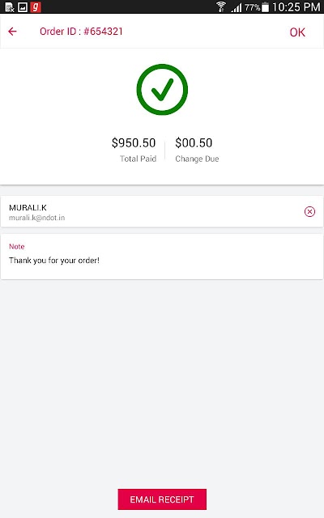Tap the image notification icon

(23, 7)
